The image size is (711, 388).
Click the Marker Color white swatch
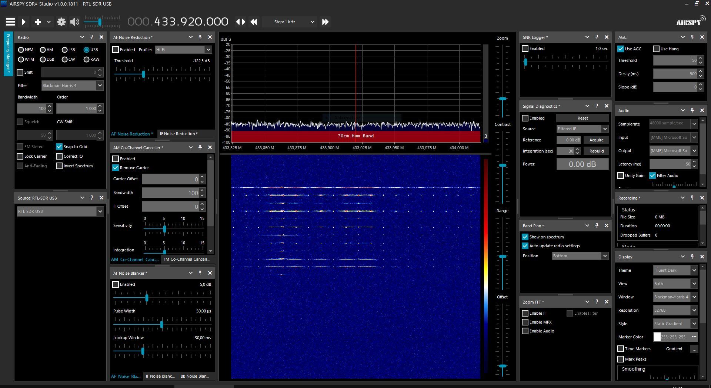click(657, 337)
